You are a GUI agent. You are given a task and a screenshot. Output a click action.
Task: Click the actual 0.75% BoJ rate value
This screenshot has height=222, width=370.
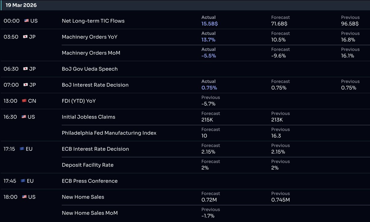tap(209, 88)
